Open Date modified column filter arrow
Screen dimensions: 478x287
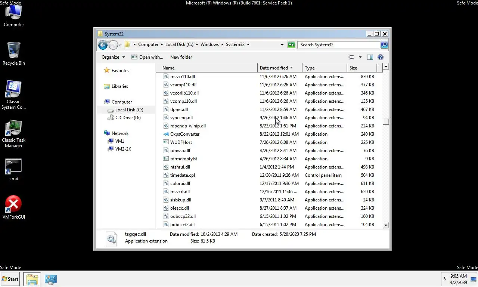(291, 68)
